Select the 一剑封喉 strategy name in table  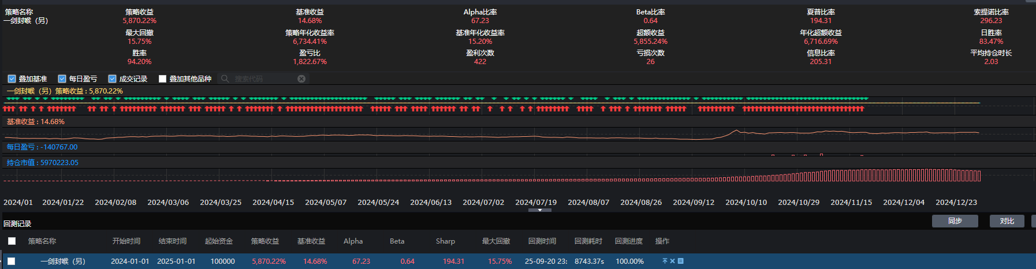coord(63,261)
